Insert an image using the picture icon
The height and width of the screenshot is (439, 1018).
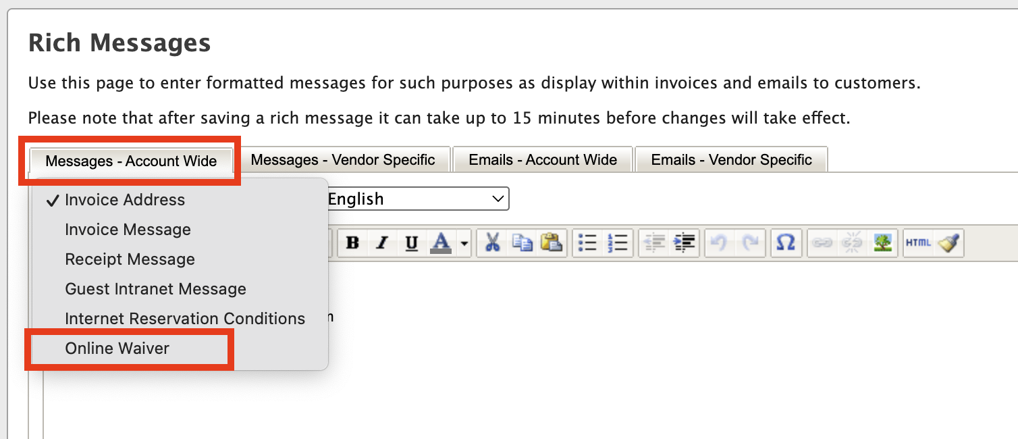click(x=882, y=243)
